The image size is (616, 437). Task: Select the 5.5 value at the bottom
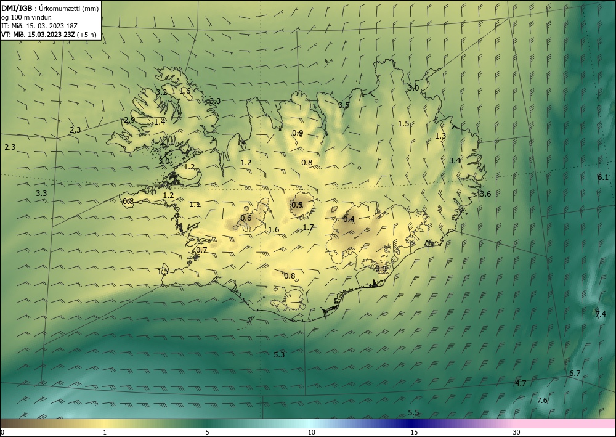tap(413, 412)
